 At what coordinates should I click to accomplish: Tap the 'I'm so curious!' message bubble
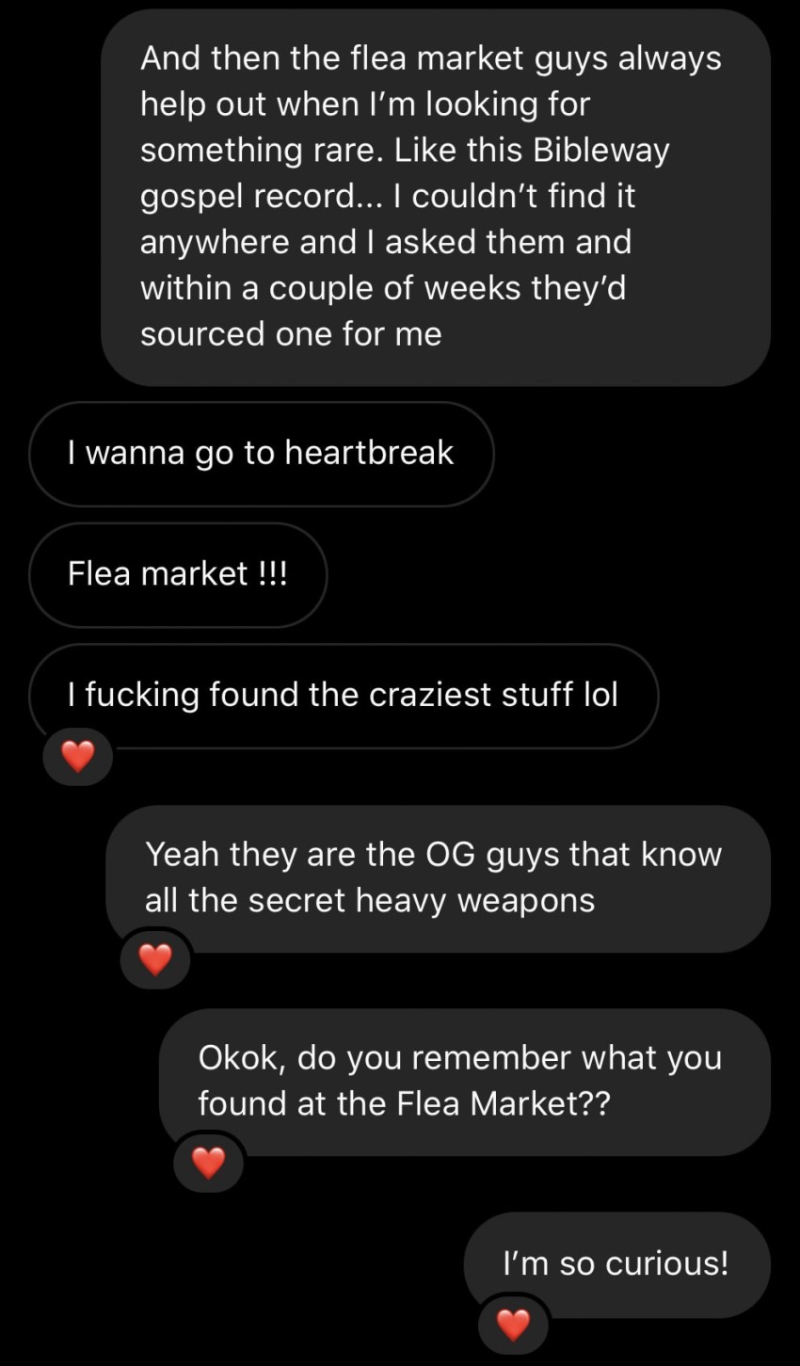pyautogui.click(x=617, y=1264)
